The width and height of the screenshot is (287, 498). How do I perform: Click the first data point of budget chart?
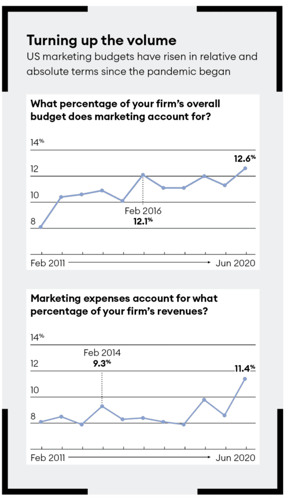[x=41, y=227]
